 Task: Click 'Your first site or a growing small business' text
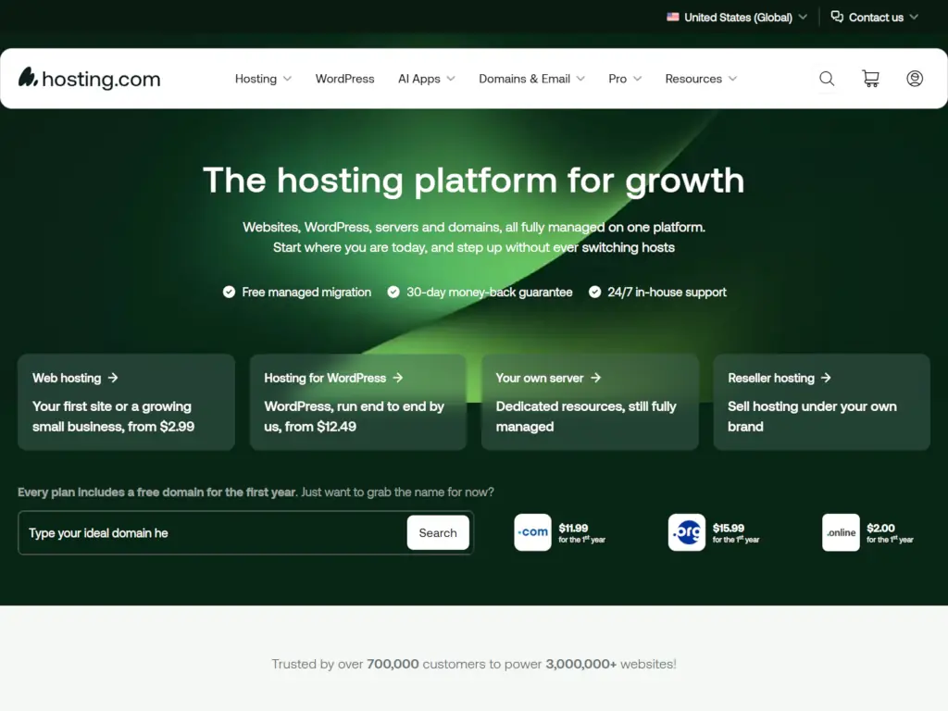(x=113, y=416)
